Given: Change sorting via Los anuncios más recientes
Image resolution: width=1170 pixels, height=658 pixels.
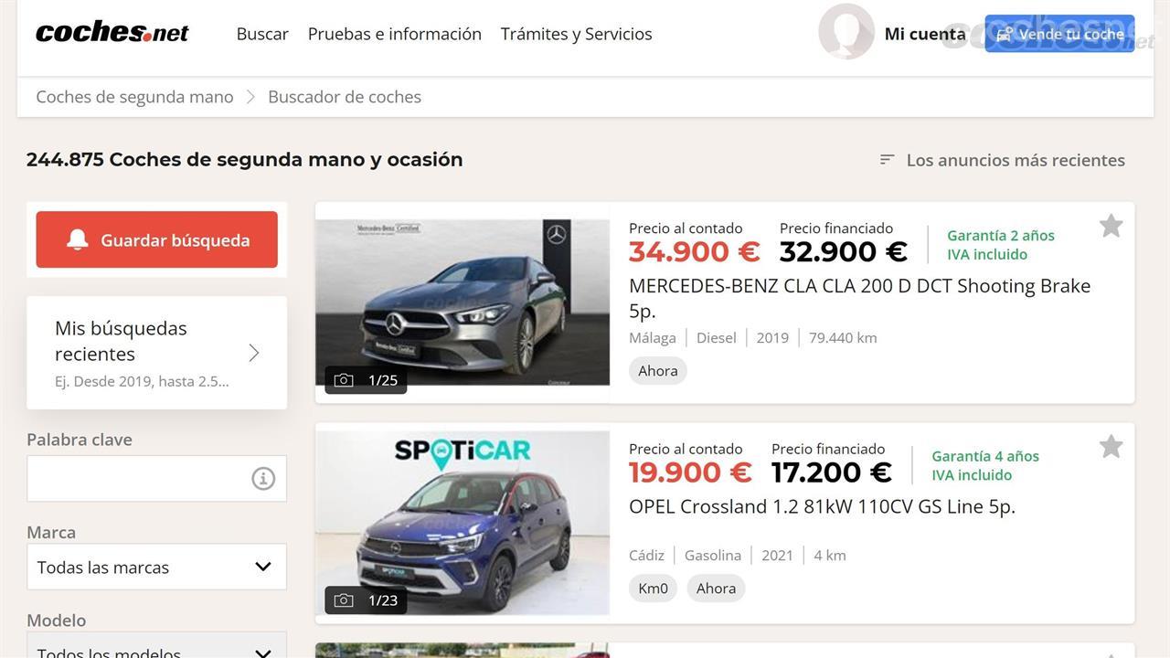Looking at the screenshot, I should pyautogui.click(x=1015, y=159).
